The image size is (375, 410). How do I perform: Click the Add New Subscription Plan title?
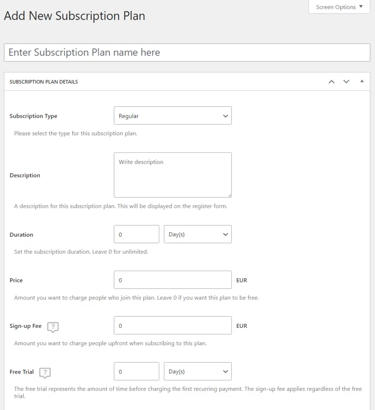click(75, 16)
